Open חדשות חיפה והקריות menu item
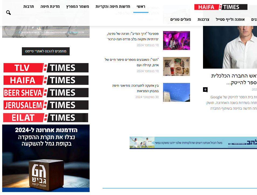The width and height of the screenshot is (257, 195). click(x=113, y=6)
